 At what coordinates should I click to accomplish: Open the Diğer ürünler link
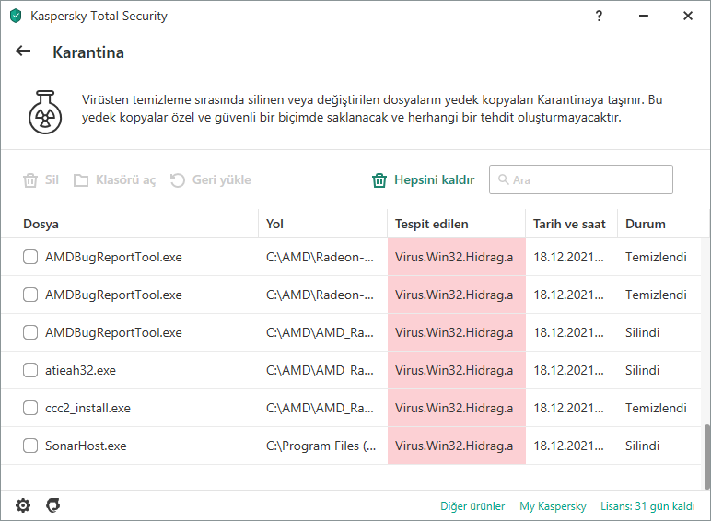point(472,506)
